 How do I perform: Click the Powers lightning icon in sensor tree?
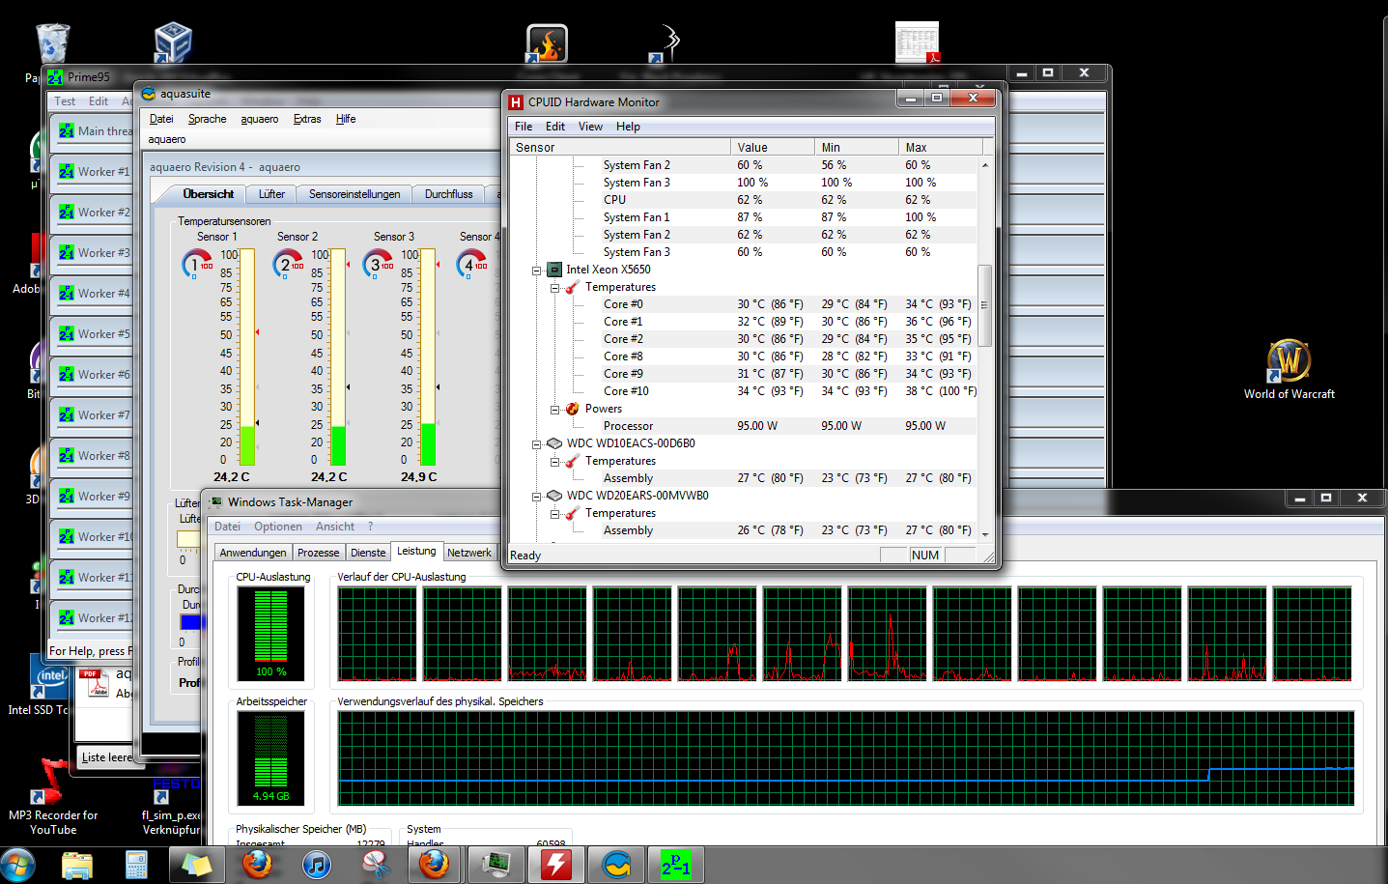(573, 409)
